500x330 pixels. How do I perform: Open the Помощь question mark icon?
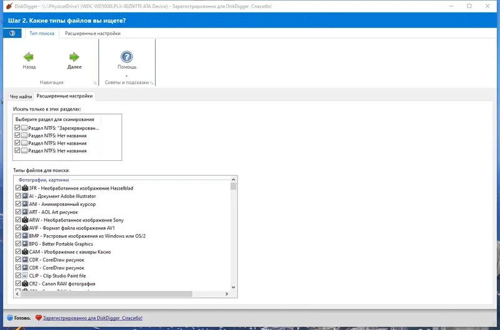pos(127,57)
